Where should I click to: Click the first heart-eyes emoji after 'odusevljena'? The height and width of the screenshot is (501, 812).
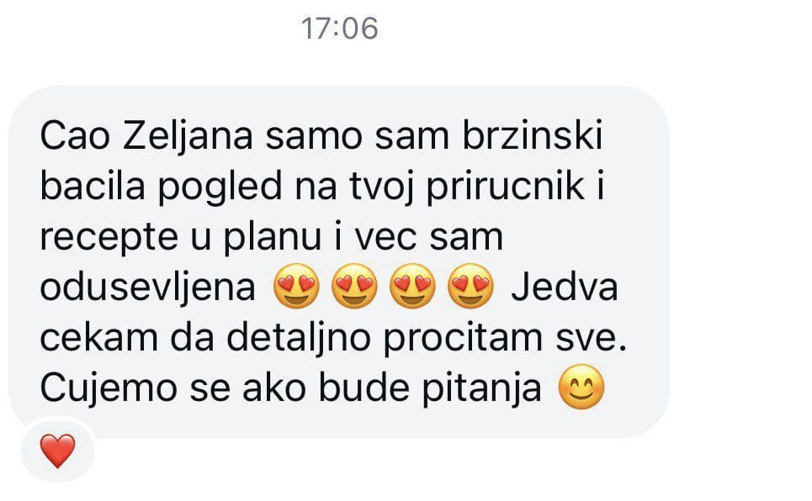tap(296, 286)
